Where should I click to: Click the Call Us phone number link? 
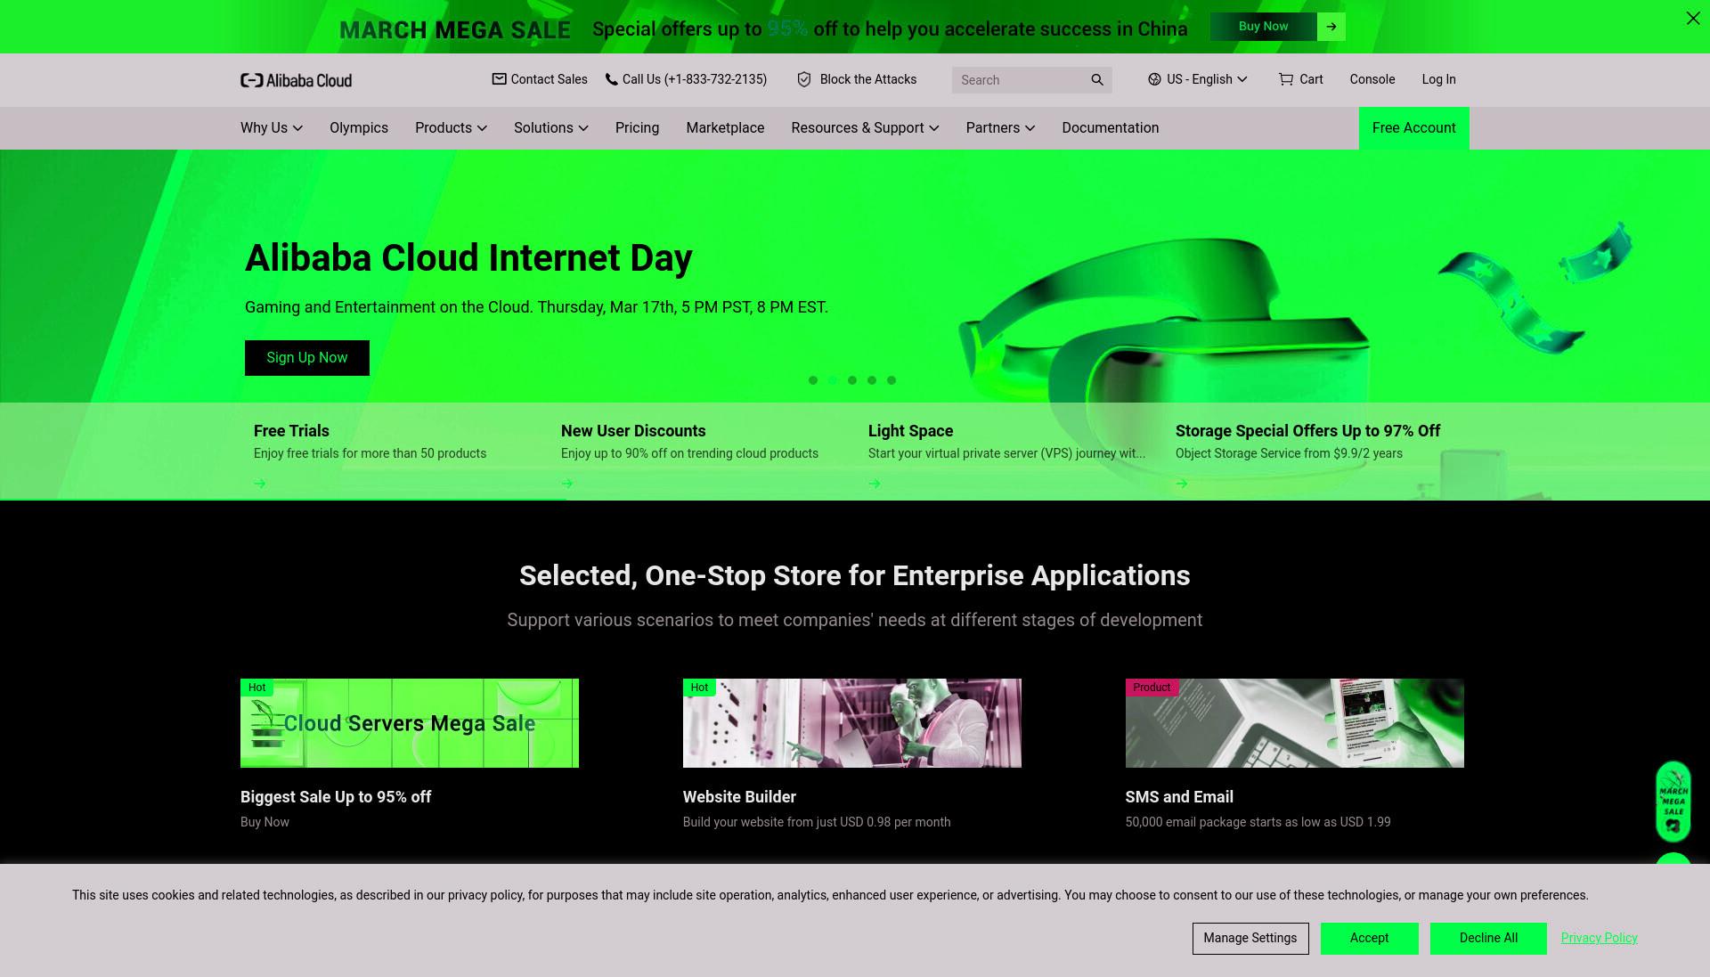[x=695, y=79]
